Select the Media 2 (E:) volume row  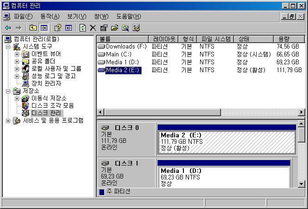pyautogui.click(x=201, y=70)
